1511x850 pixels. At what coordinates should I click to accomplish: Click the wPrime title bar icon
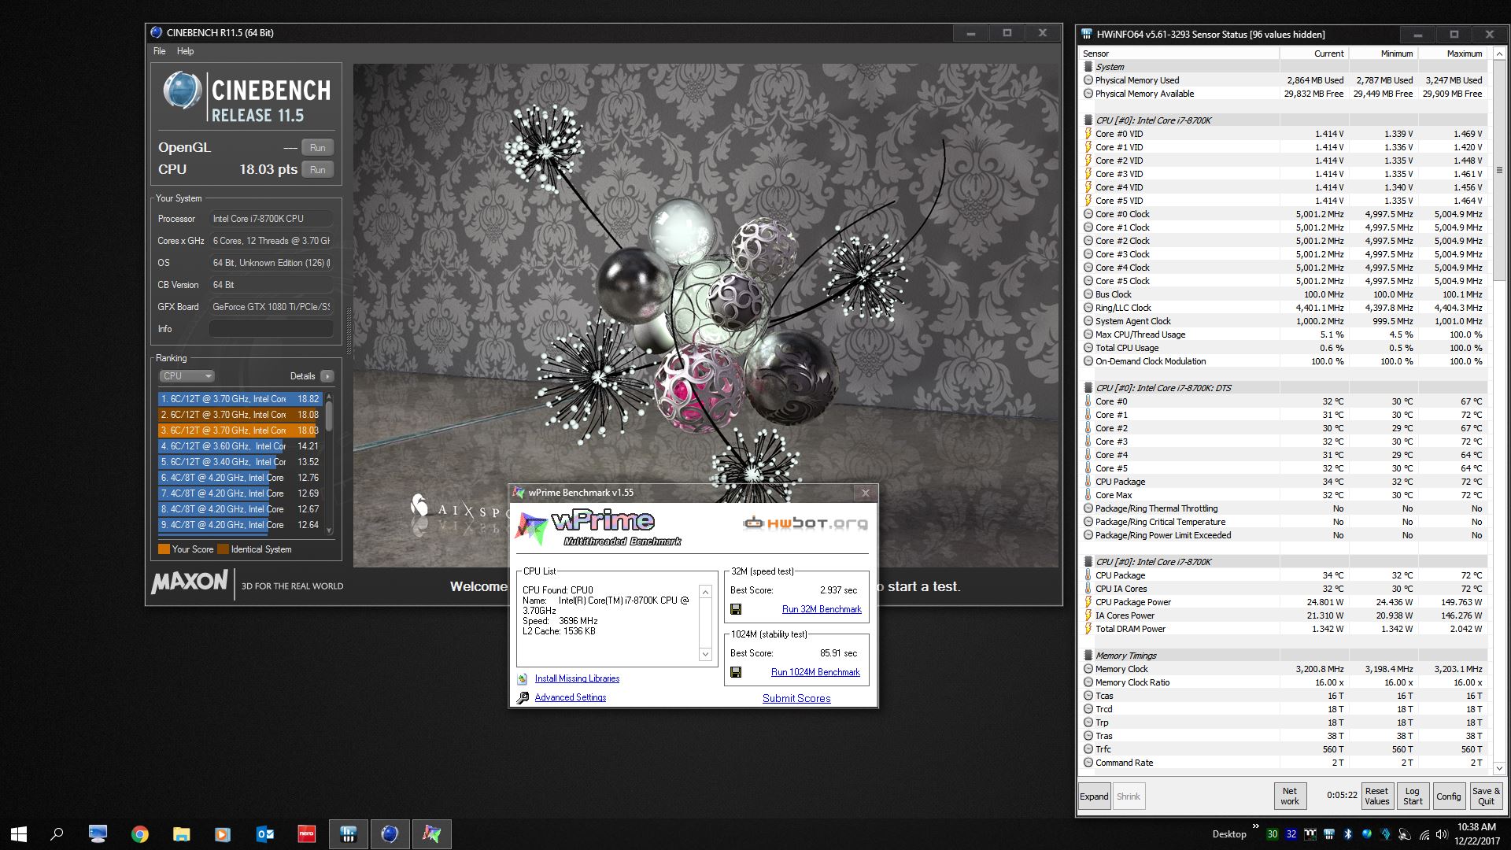point(519,493)
